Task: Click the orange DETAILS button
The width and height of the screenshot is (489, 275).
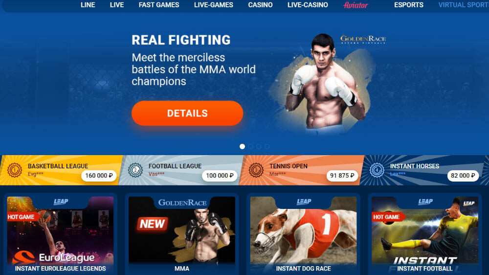Action: 187,114
